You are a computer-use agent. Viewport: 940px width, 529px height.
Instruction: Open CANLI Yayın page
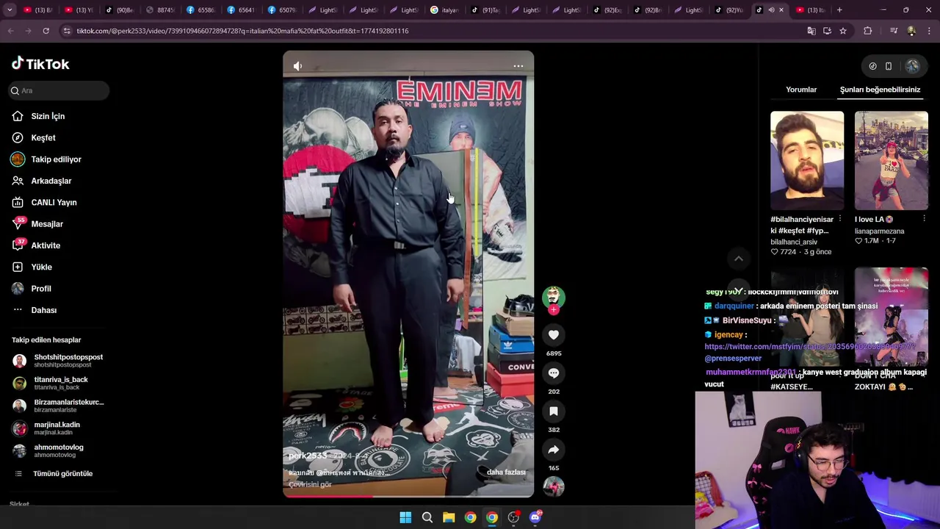point(54,202)
